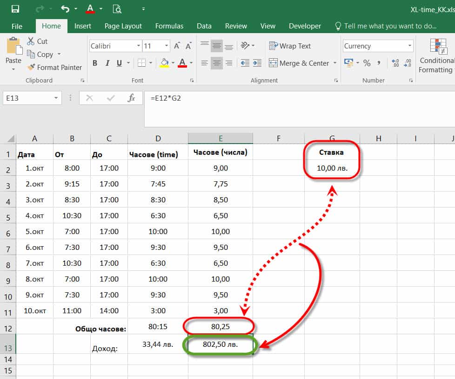Click the Accounting Number Format icon

tap(348, 63)
